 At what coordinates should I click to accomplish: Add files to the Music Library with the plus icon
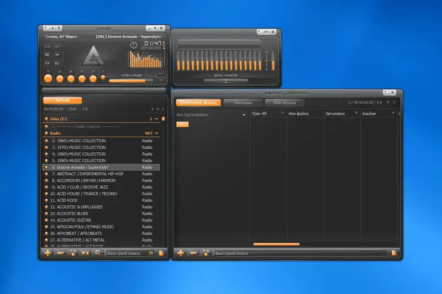click(181, 253)
